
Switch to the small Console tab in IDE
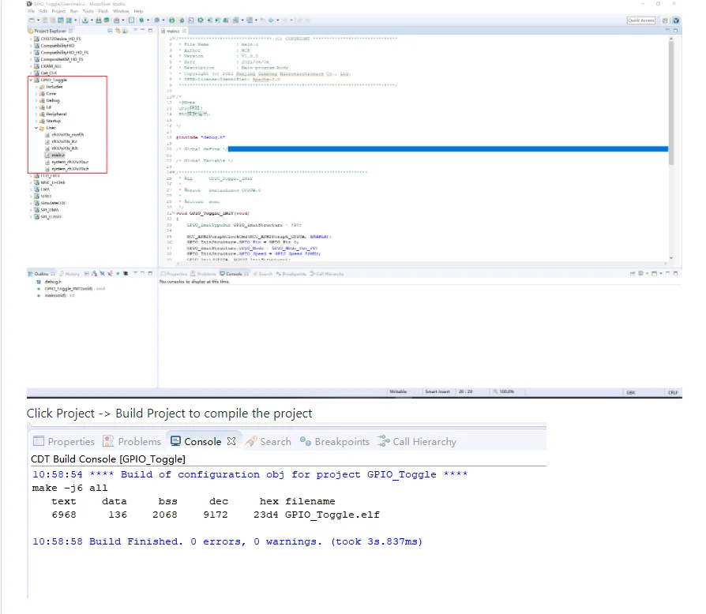tap(234, 274)
